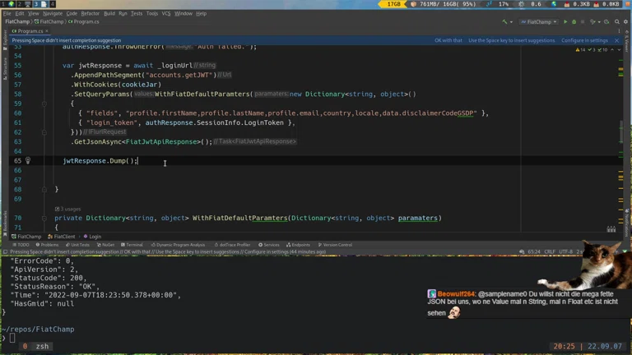Select the Program.cs editor tab
632x355 pixels.
(30, 31)
